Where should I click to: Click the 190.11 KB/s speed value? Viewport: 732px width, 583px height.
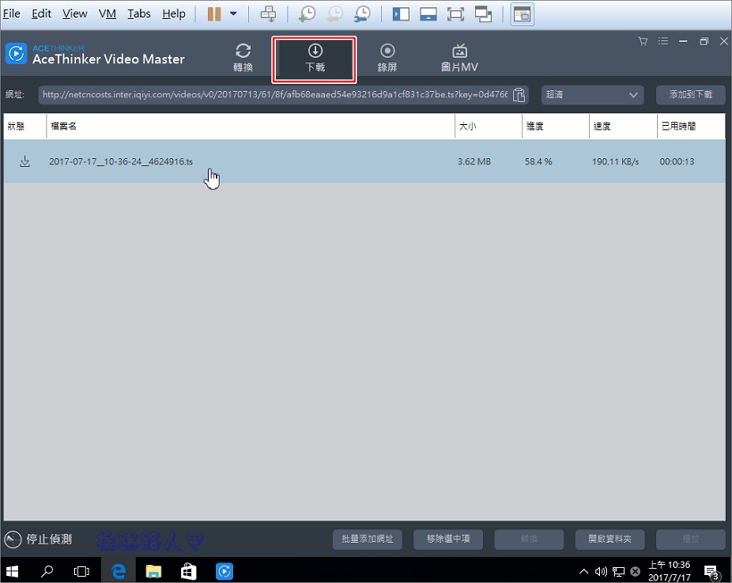(615, 162)
